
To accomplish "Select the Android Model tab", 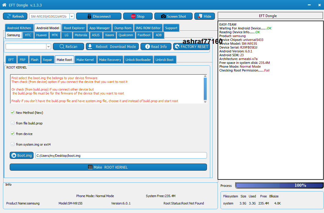I will coord(48,28).
